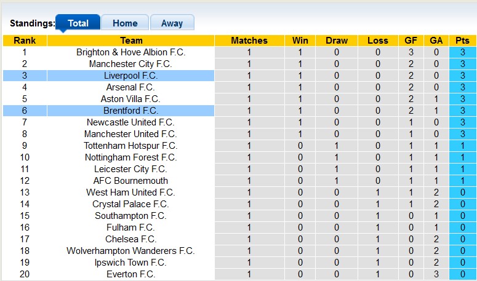This screenshot has width=477, height=281.
Task: Click the Pts column header
Action: coord(462,41)
